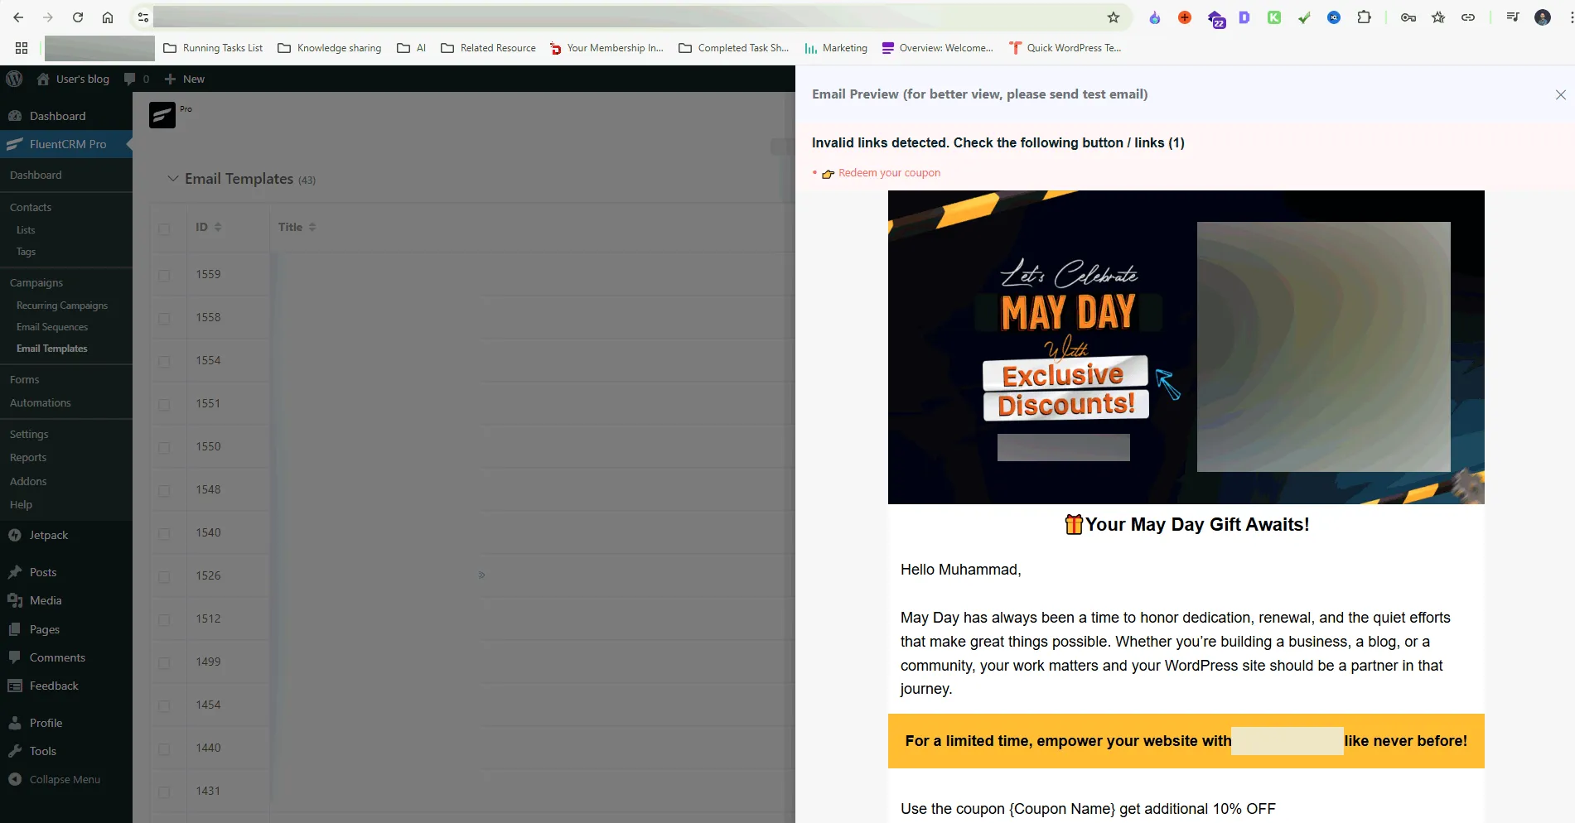Click the WordPress logo in the admin bar
Image resolution: width=1575 pixels, height=823 pixels.
14,79
